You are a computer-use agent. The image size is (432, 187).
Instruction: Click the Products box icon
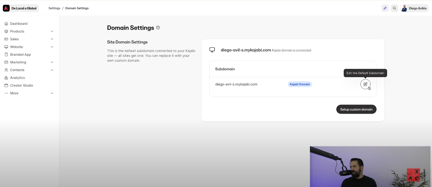[6, 31]
